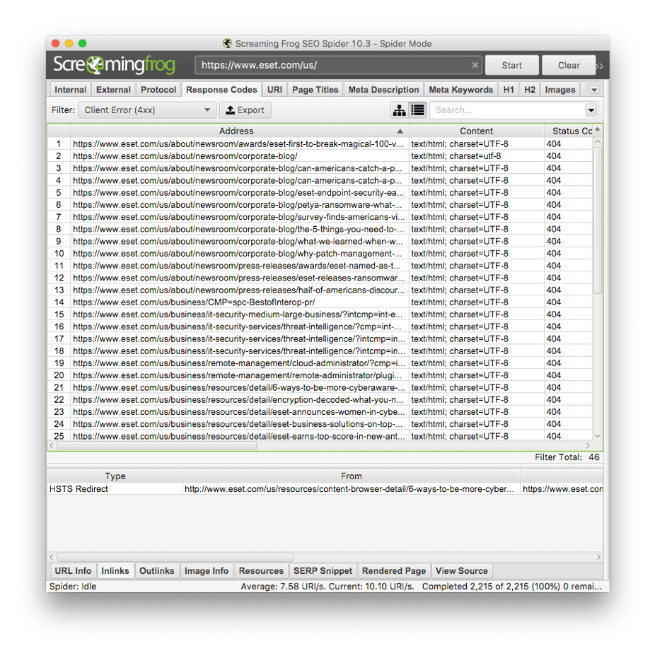Click the charset=utf-8 cell in row 2
This screenshot has width=667, height=653.
476,156
